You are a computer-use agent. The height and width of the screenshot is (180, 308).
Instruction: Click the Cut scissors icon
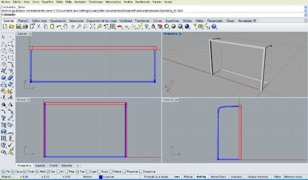tap(39, 26)
